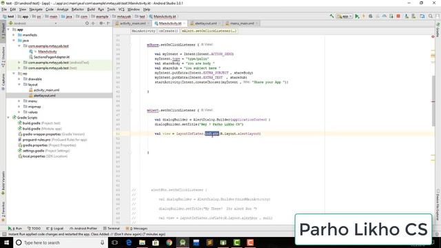Select SectionsPagerAdapter.kt in project tree
The width and height of the screenshot is (441, 248).
(x=52, y=57)
